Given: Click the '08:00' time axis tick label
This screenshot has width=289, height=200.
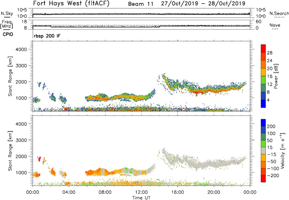Looking at the screenshot, I should 105,192.
